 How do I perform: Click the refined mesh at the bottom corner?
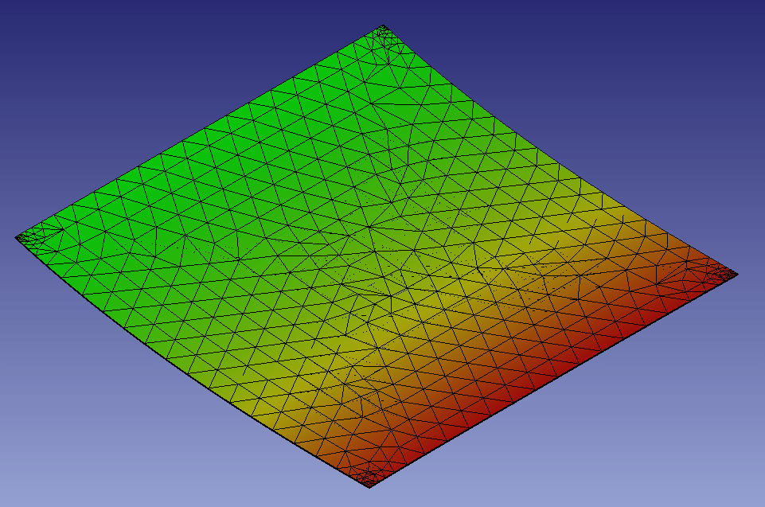coord(369,478)
